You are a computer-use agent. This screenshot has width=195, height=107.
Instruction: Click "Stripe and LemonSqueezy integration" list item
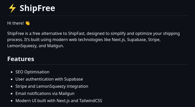tap(52, 86)
